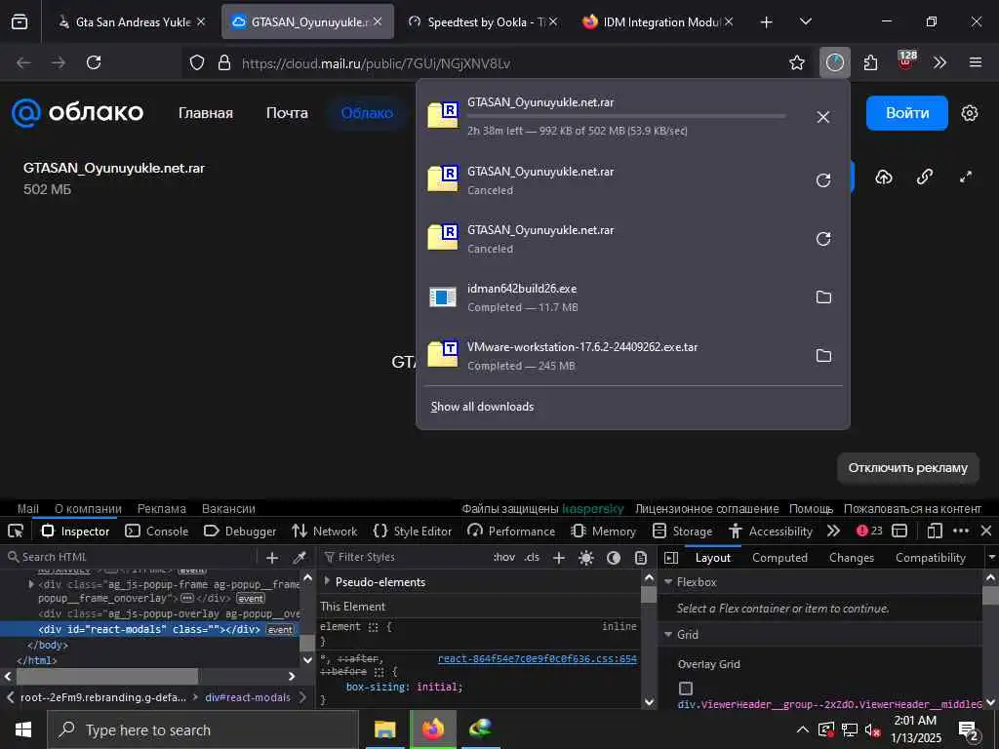Open containing folder for VMware-workstation tar

point(823,355)
